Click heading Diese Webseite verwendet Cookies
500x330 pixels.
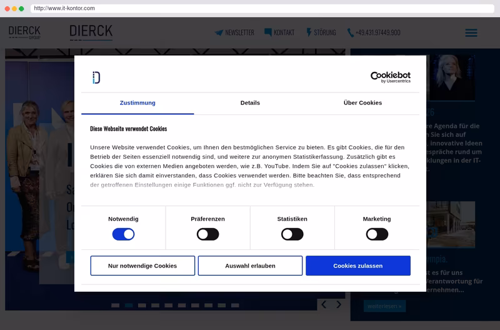click(x=129, y=129)
